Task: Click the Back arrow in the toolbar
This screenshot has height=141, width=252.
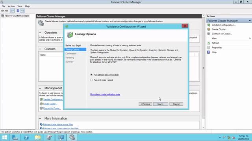Action: [2, 11]
